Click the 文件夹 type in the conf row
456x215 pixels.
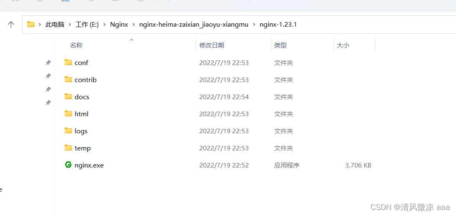(283, 62)
